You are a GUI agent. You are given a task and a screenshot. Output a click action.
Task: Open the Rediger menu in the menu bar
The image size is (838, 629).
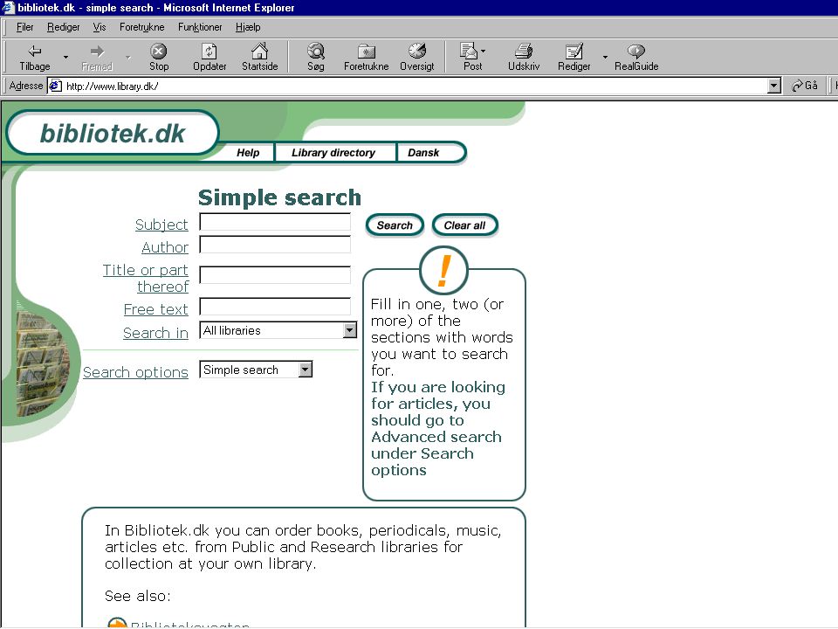pyautogui.click(x=63, y=27)
